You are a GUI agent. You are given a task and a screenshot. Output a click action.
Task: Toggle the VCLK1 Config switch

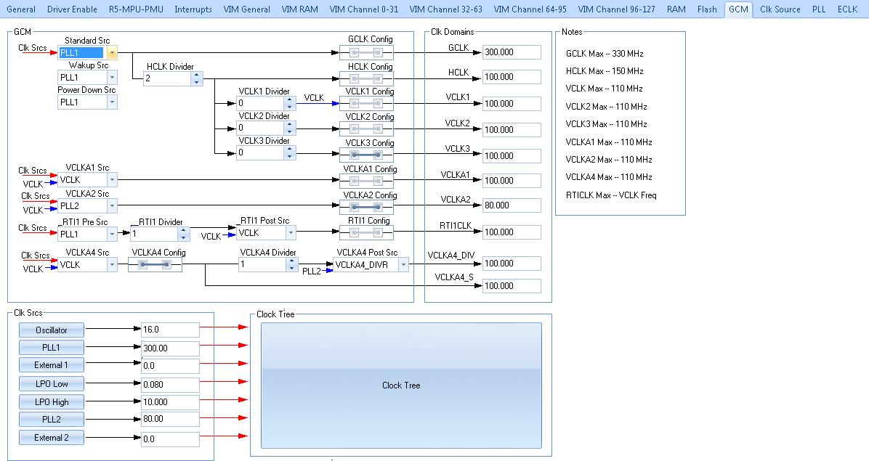[x=366, y=104]
